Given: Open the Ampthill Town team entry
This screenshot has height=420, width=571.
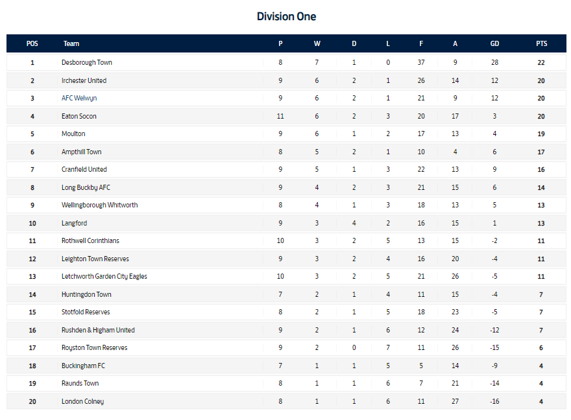Looking at the screenshot, I should [82, 152].
